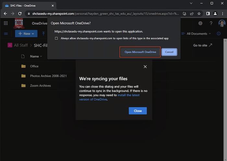Screen dimensions: 227x161
Task: Open Photos Archive 2008-2021 folder
Action: click(48, 76)
